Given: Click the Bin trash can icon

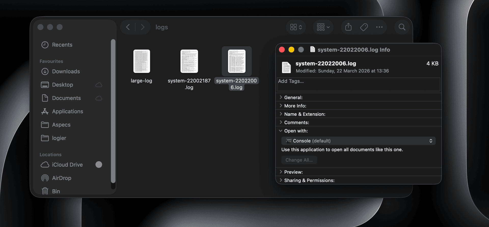Looking at the screenshot, I should tap(45, 191).
